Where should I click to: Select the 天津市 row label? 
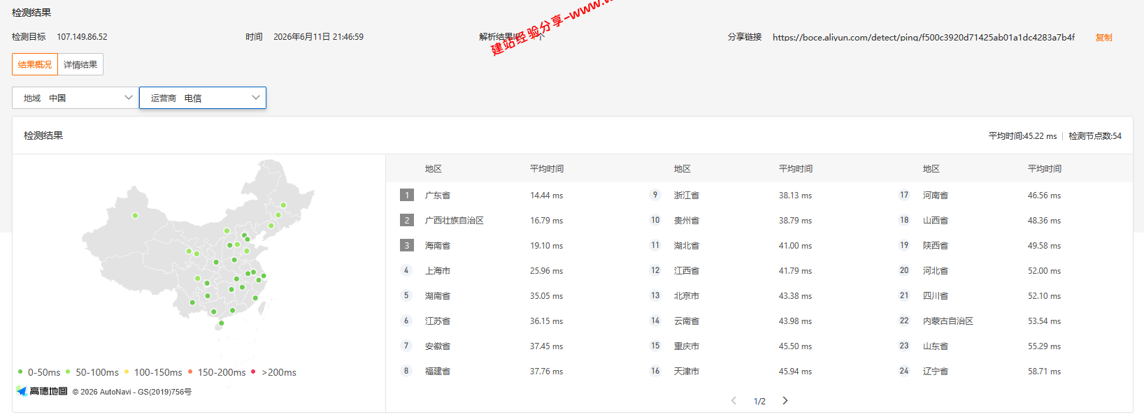tap(687, 372)
